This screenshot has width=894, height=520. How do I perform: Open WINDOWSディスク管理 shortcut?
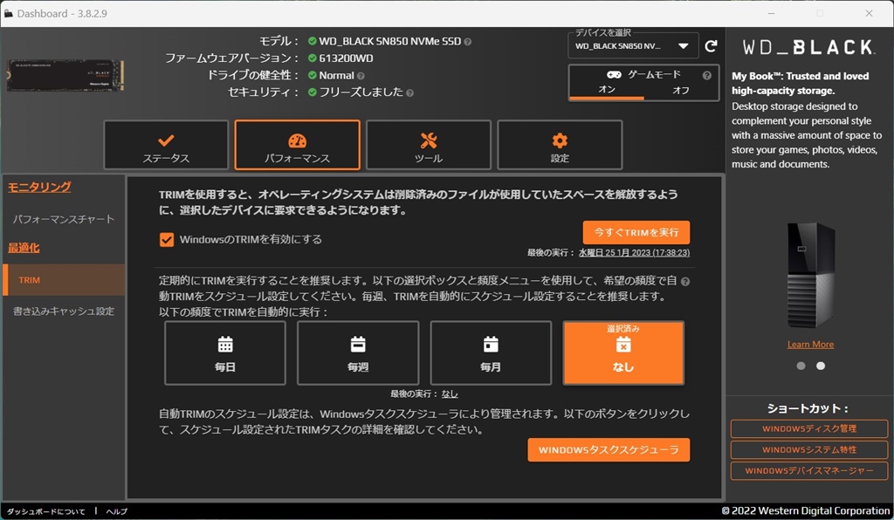click(x=809, y=429)
